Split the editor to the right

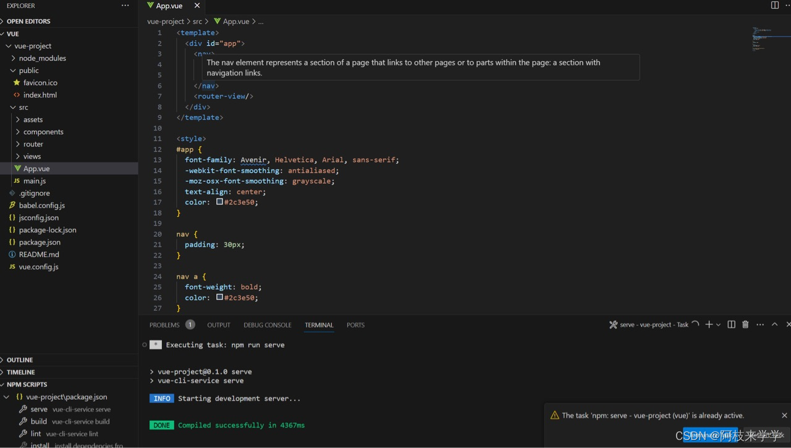[x=775, y=6]
